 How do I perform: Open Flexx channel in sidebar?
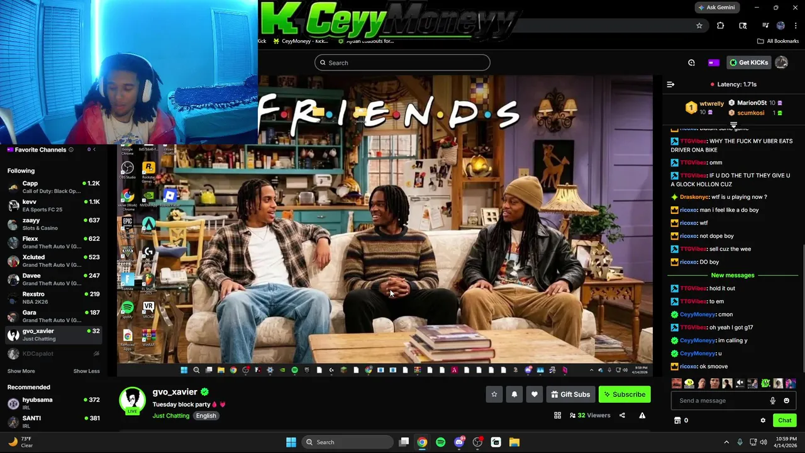pos(53,242)
